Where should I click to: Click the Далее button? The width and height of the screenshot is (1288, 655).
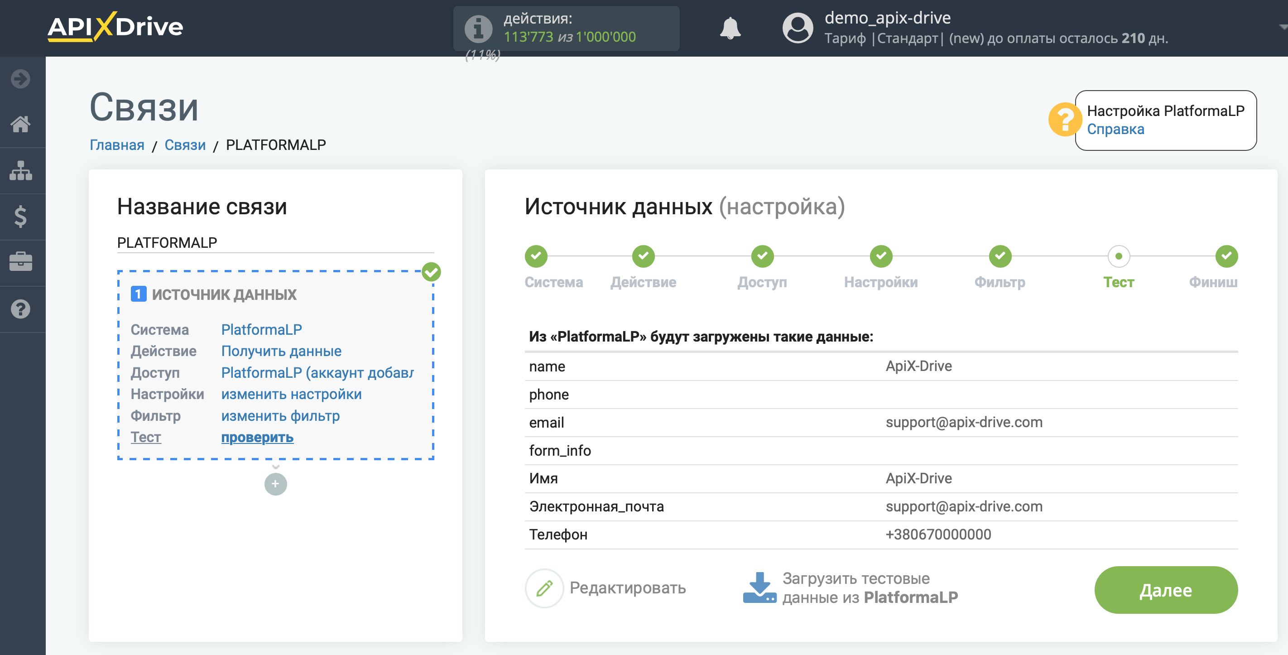coord(1166,590)
